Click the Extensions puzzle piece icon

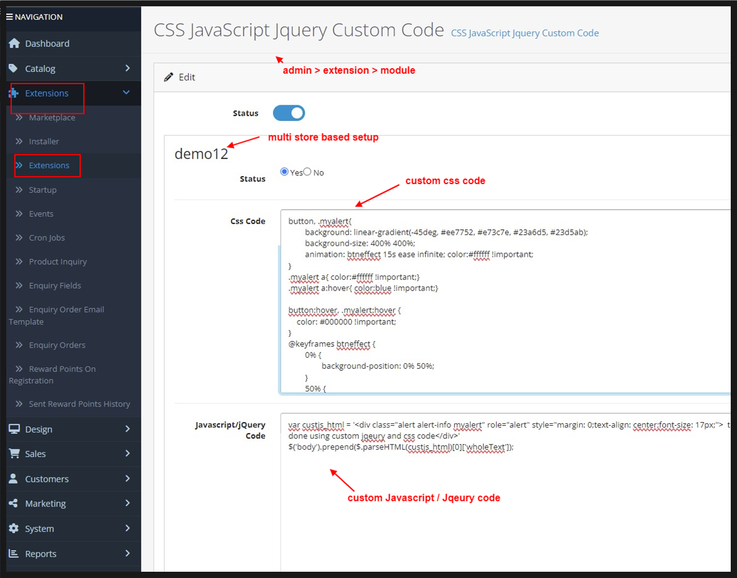(14, 93)
